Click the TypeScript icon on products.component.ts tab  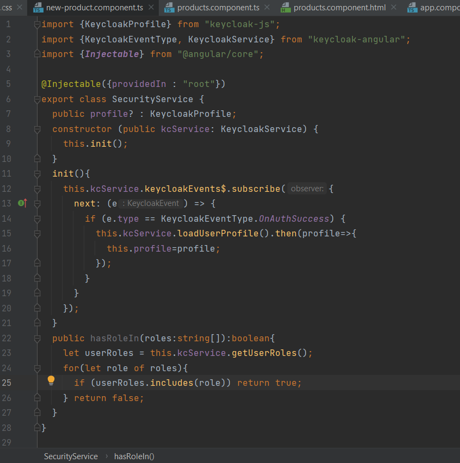tap(168, 8)
